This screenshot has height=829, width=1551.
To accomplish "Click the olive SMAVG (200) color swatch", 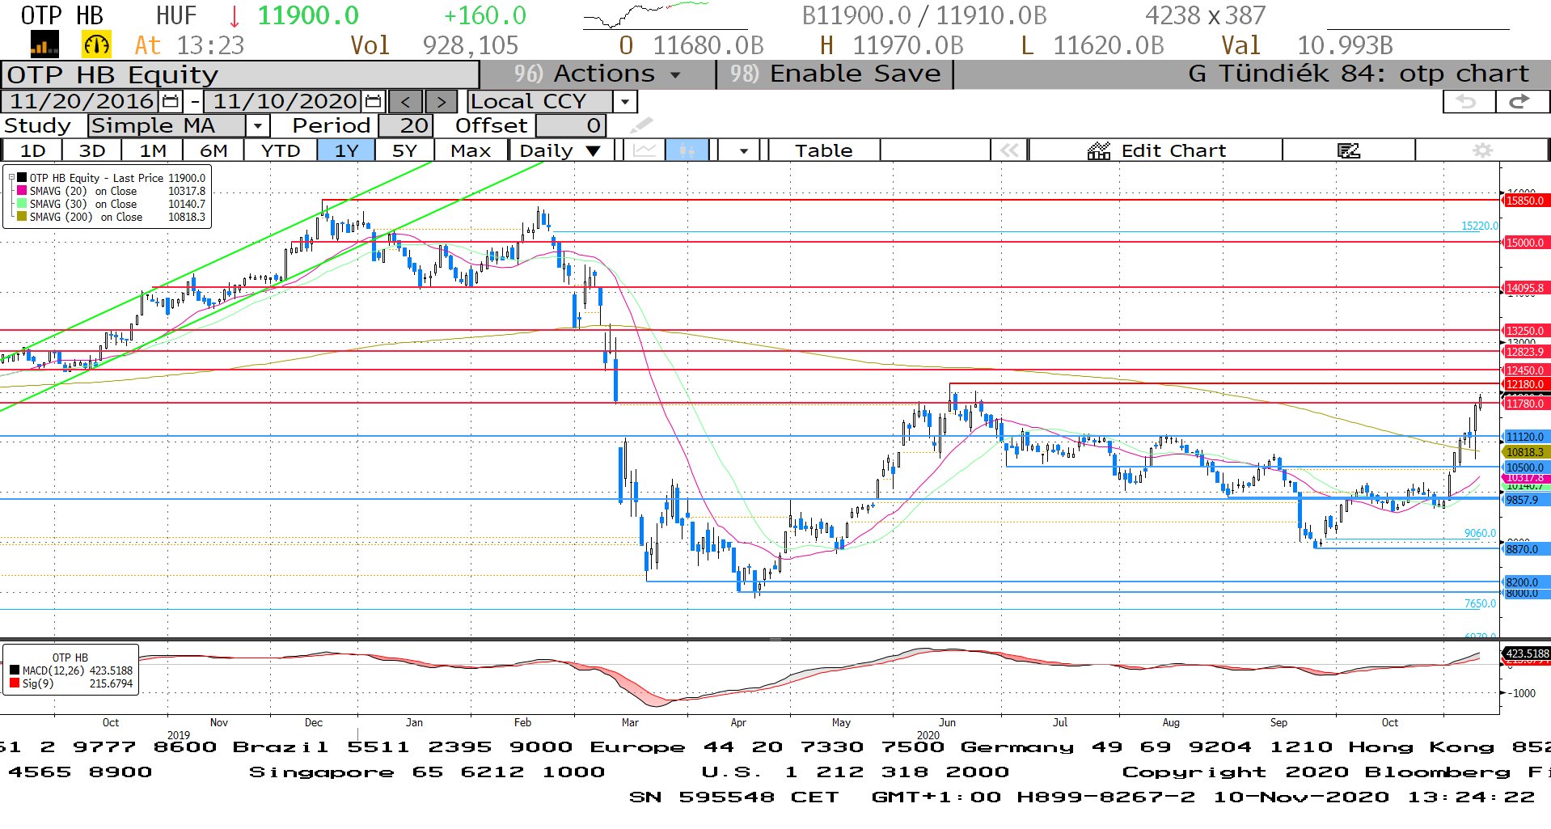I will point(22,217).
